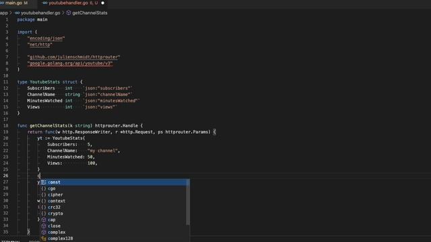The height and width of the screenshot is (242, 431).
Task: Click the getChannelStats function declaration
Action: click(x=80, y=126)
